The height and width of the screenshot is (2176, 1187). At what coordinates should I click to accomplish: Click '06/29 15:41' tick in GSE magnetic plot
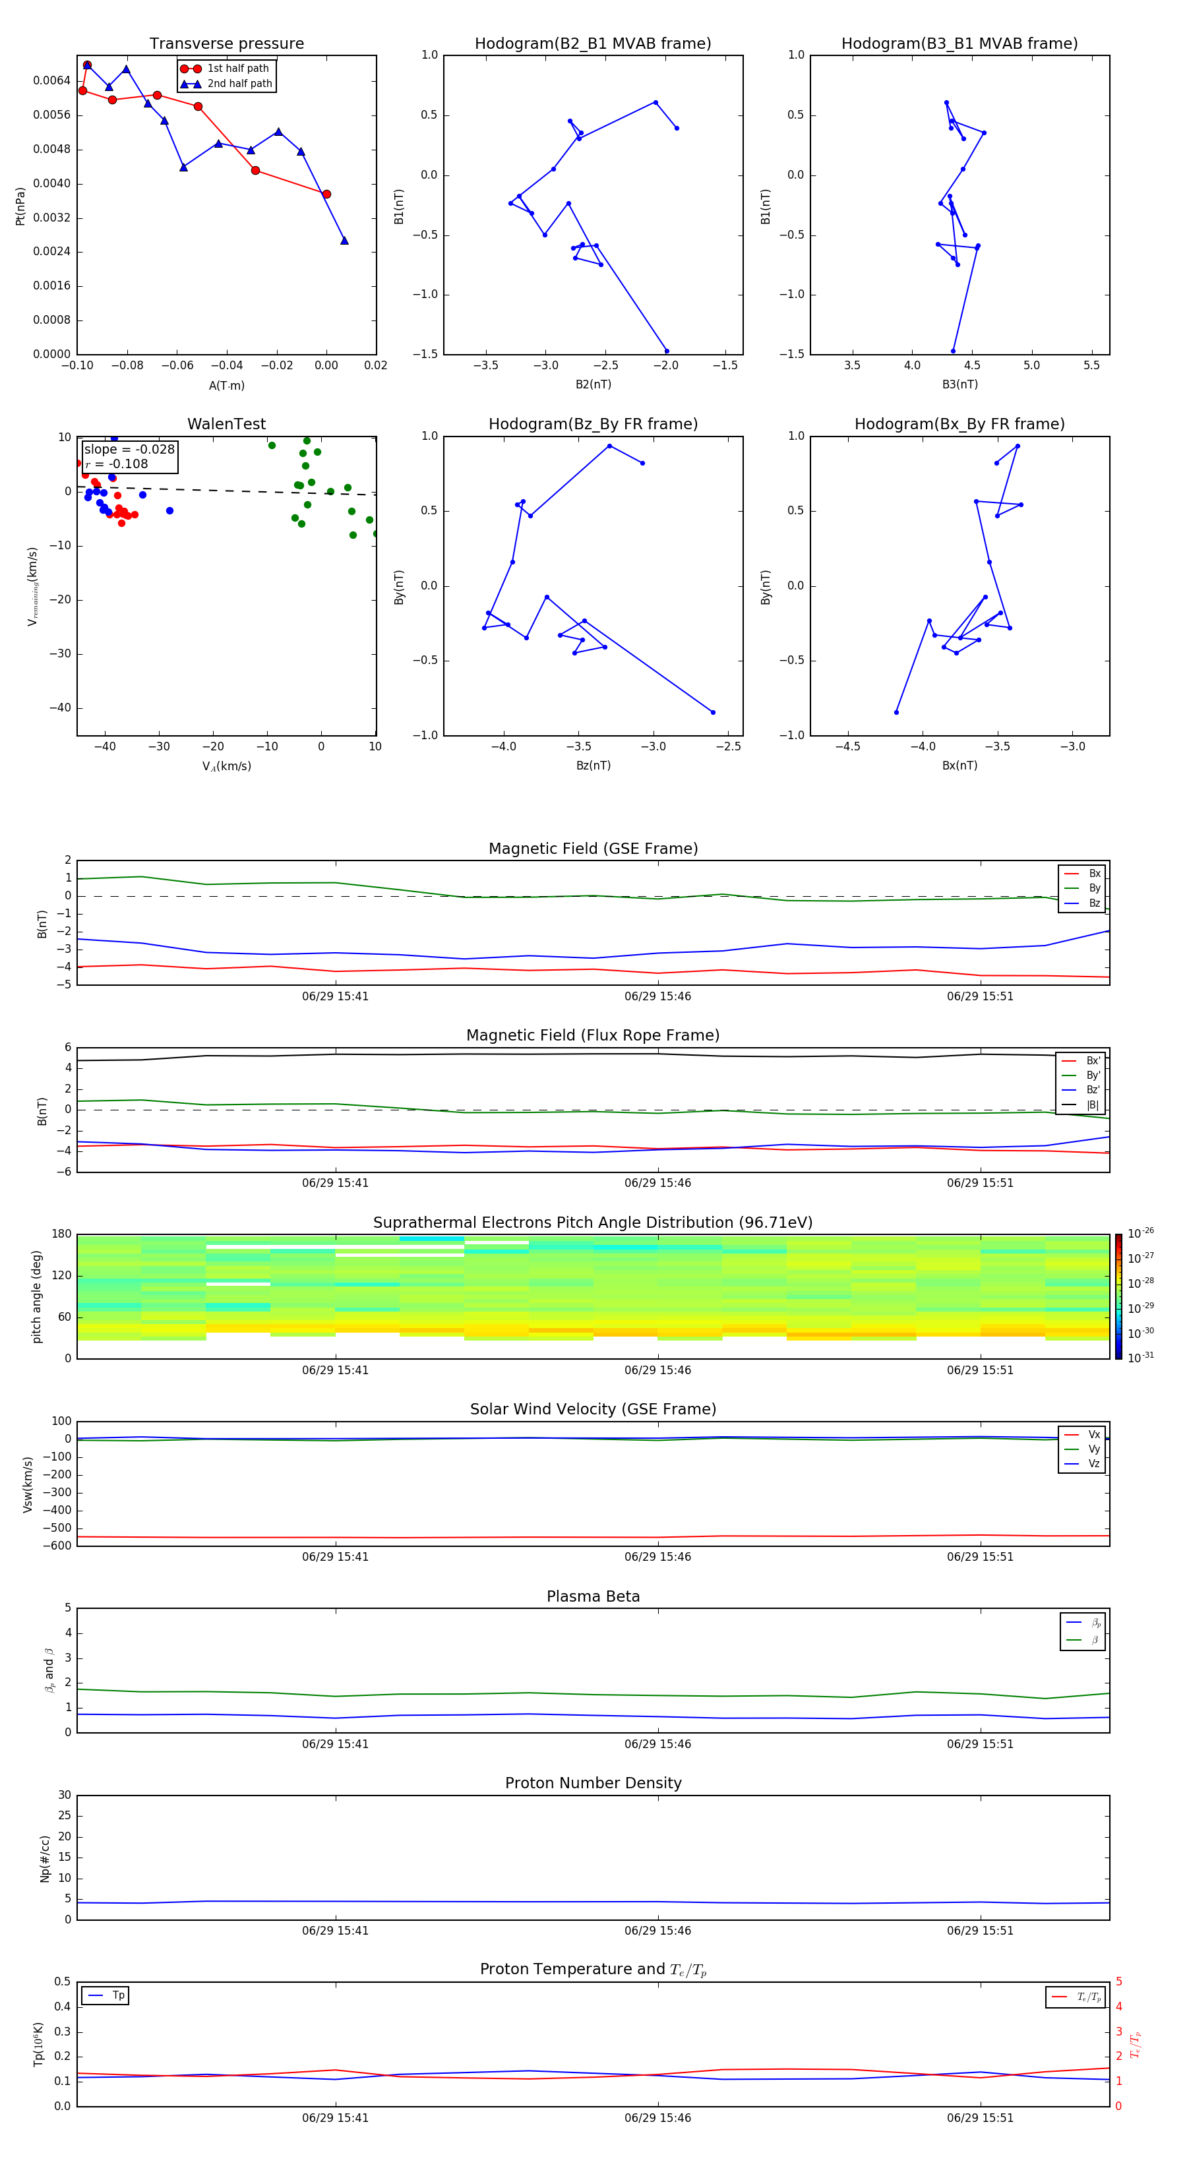[x=336, y=996]
